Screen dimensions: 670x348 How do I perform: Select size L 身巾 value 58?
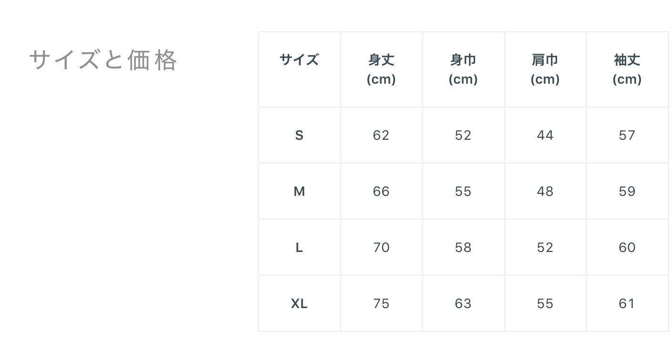[x=463, y=248]
